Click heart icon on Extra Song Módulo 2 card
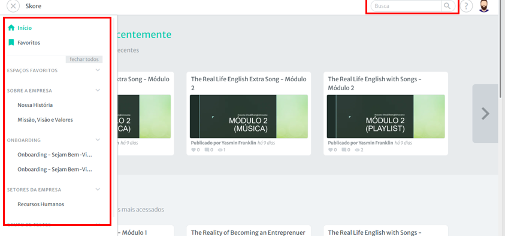 [193, 150]
